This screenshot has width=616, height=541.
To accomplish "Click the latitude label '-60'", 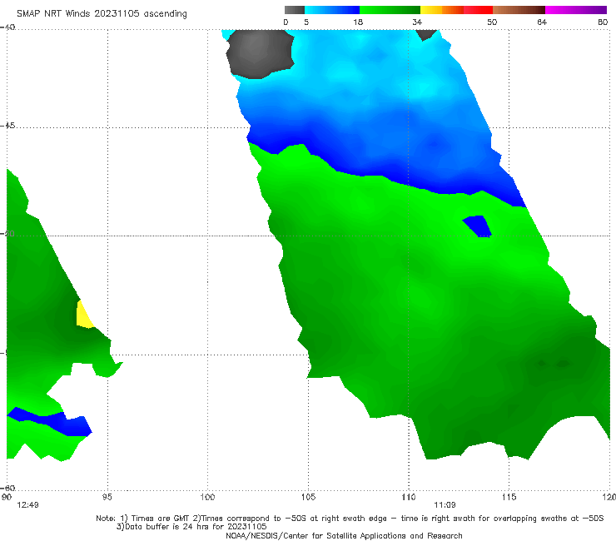I will (x=7, y=488).
